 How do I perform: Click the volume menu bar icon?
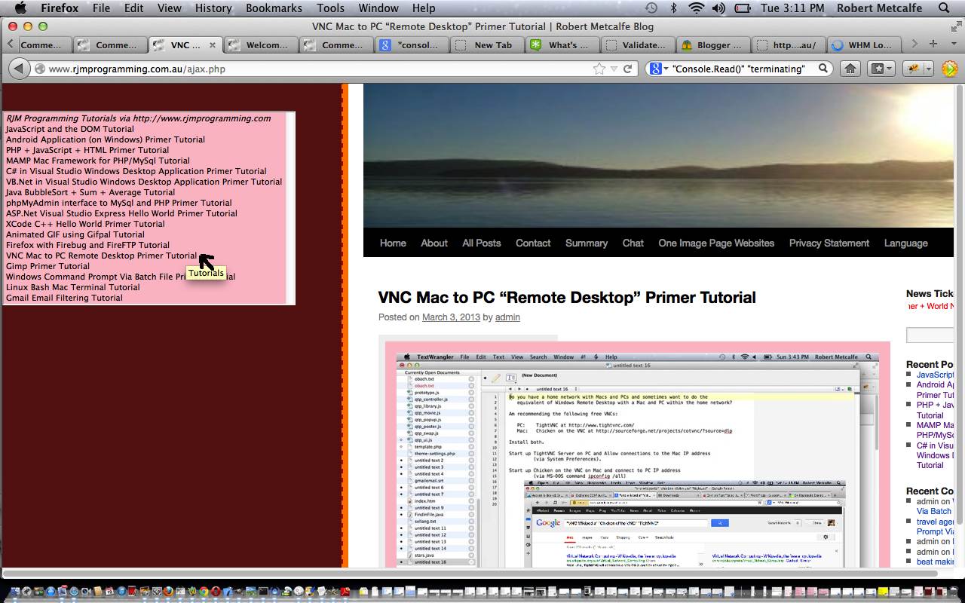[x=718, y=8]
